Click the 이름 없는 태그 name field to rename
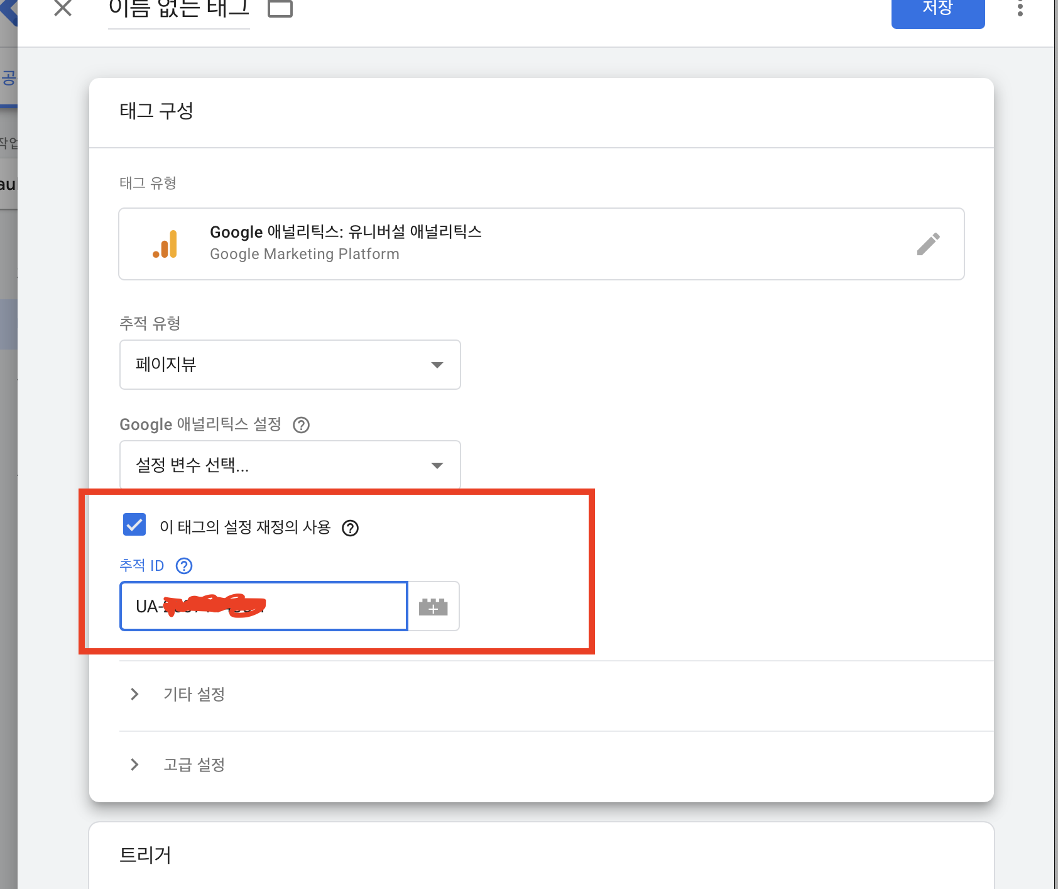Viewport: 1058px width, 889px height. tap(178, 10)
